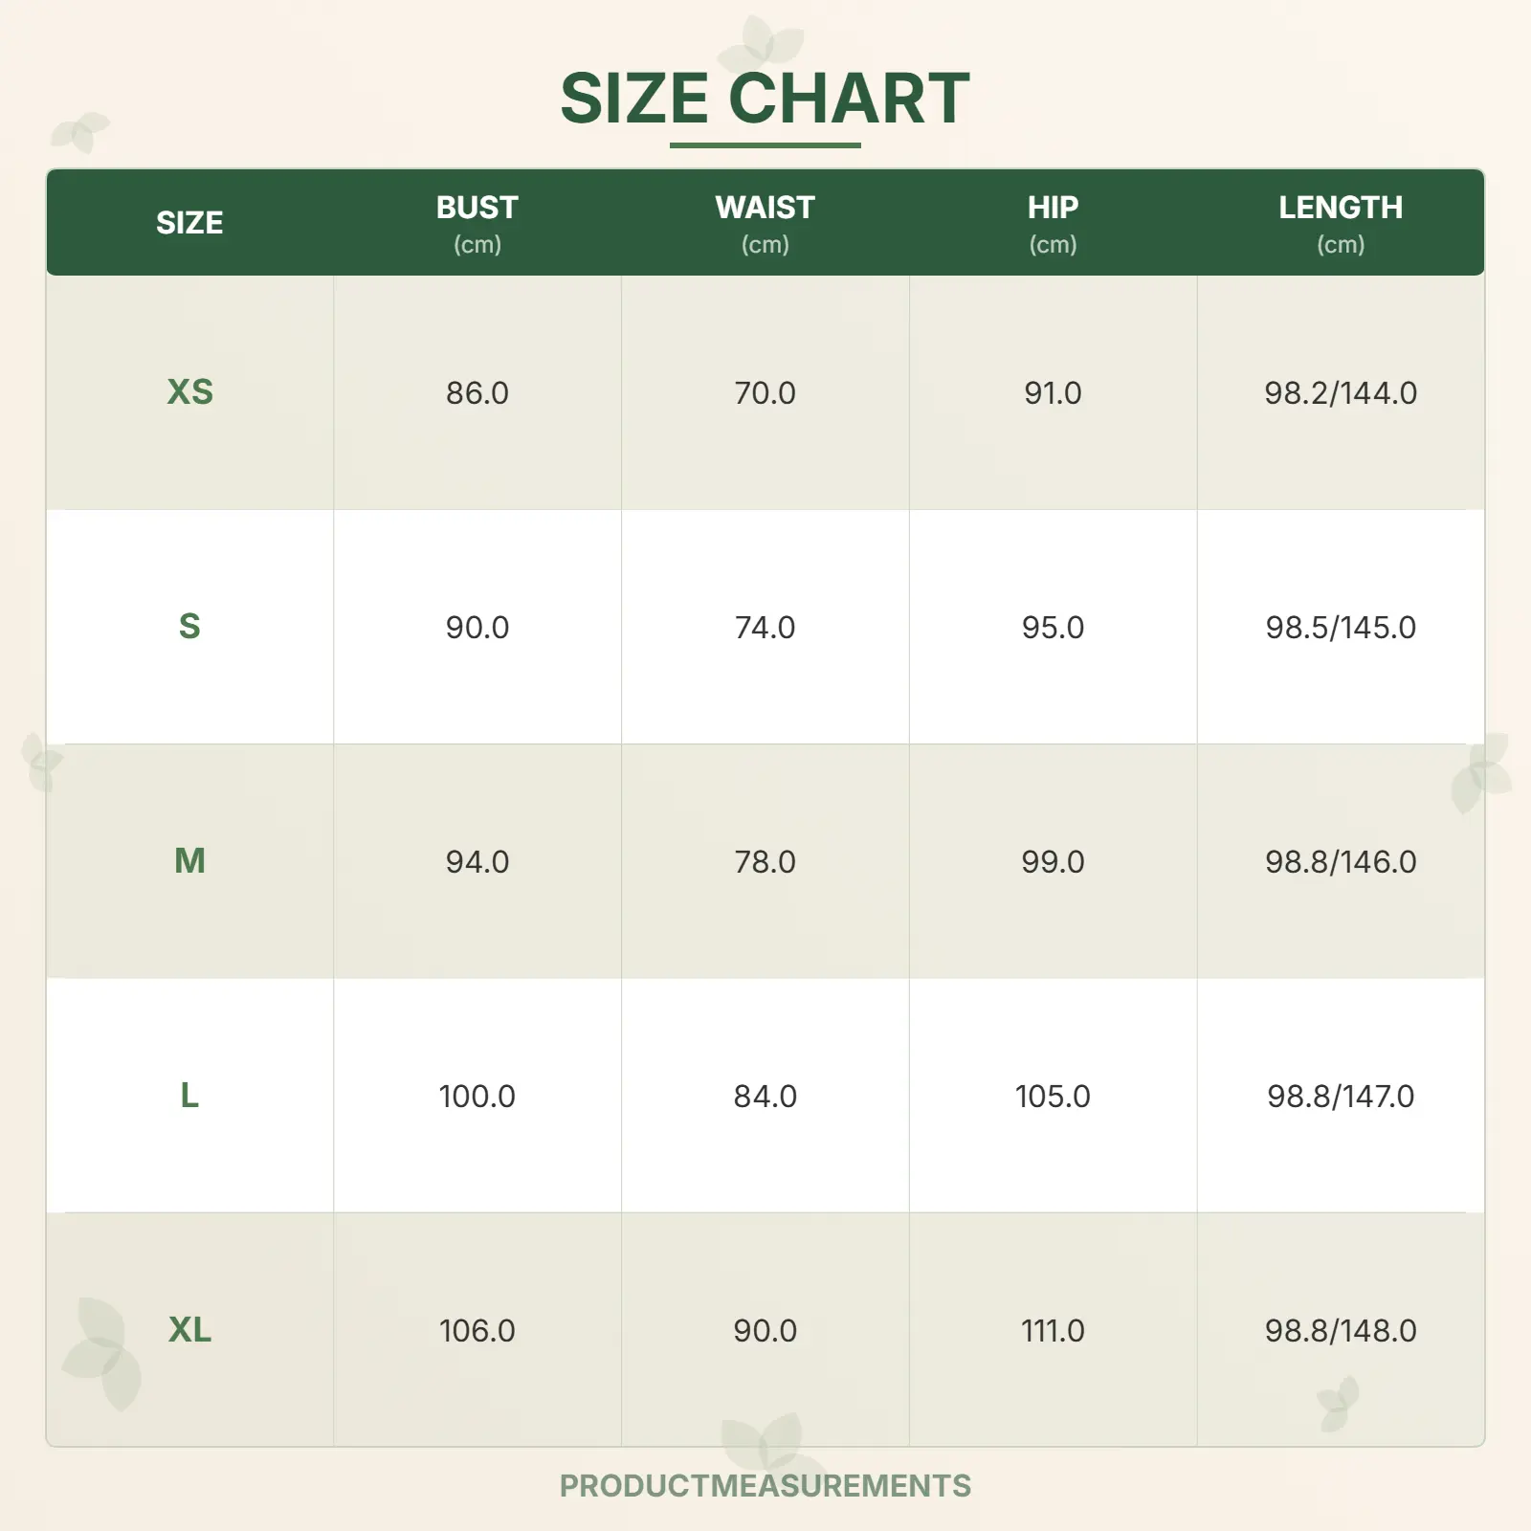Viewport: 1531px width, 1531px height.
Task: Click the XL size row label
Action: click(x=189, y=1330)
